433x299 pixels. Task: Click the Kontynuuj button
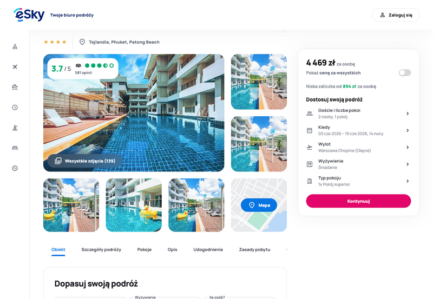coord(358,201)
